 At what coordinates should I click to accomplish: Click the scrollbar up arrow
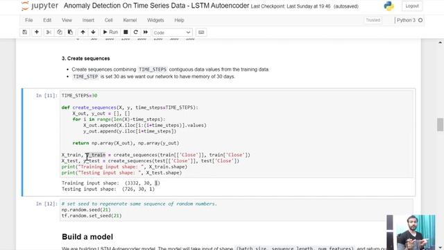click(440, 42)
